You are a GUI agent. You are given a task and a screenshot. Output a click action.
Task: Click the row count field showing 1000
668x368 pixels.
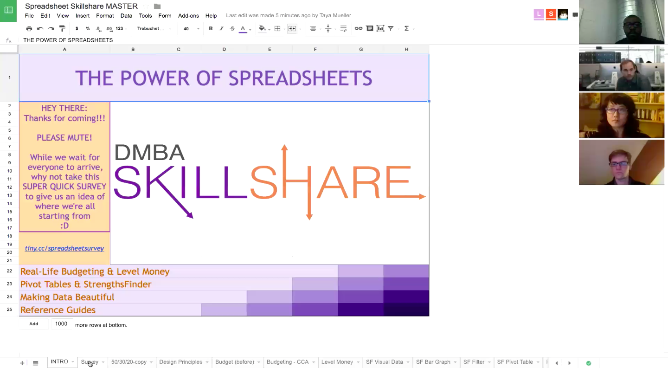tap(61, 324)
